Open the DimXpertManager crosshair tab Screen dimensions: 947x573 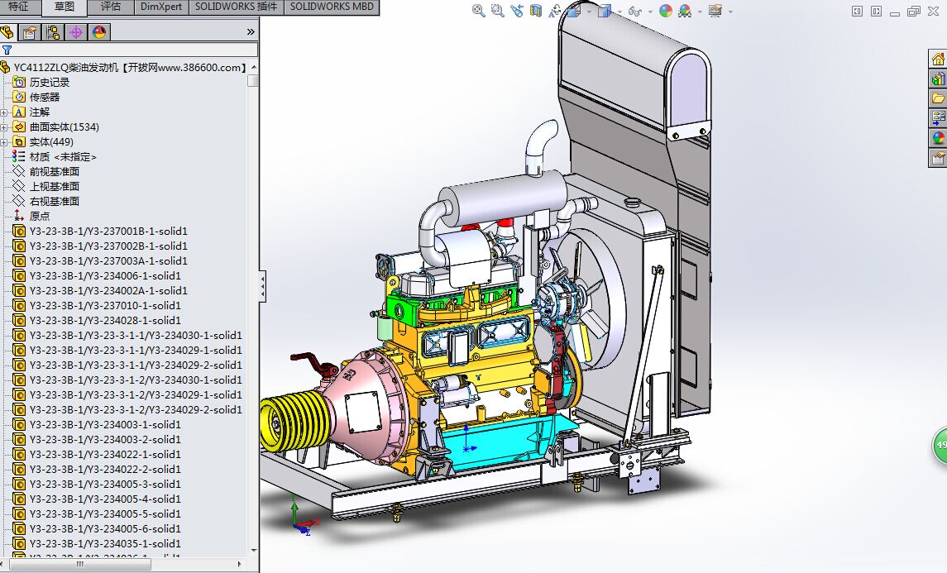click(76, 32)
